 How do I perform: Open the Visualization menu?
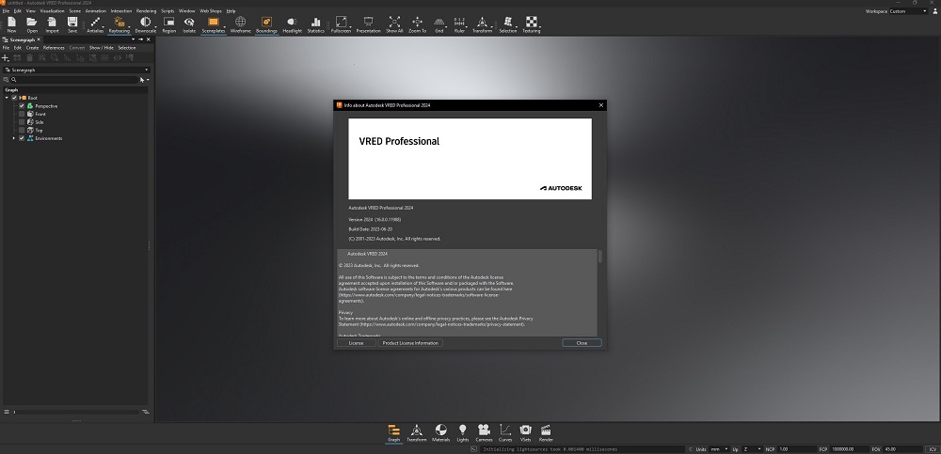tap(52, 10)
